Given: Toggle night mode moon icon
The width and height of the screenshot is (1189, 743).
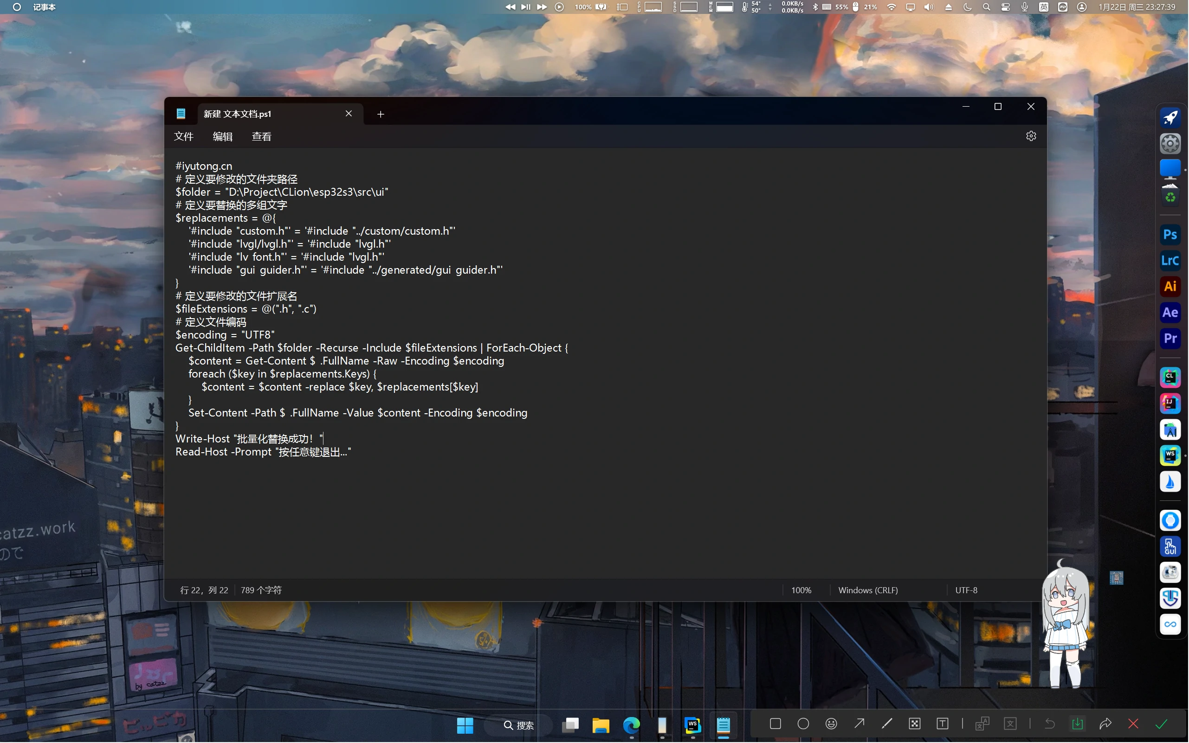Looking at the screenshot, I should click(x=967, y=7).
